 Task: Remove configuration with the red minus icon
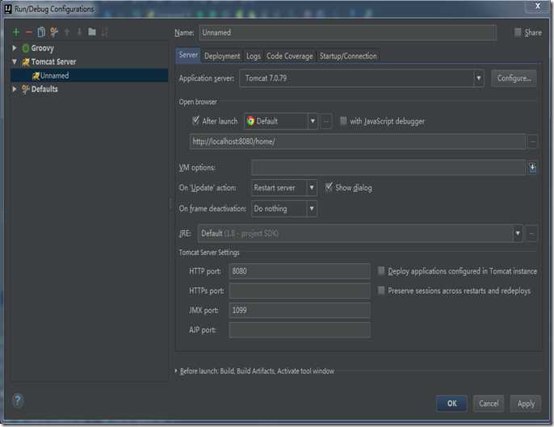tap(29, 32)
